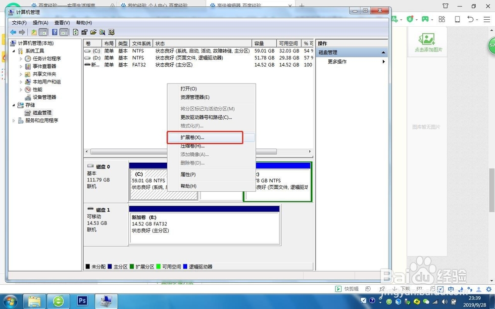The width and height of the screenshot is (495, 309).
Task: Click the browser skin shirt icon
Action: (x=445, y=5)
